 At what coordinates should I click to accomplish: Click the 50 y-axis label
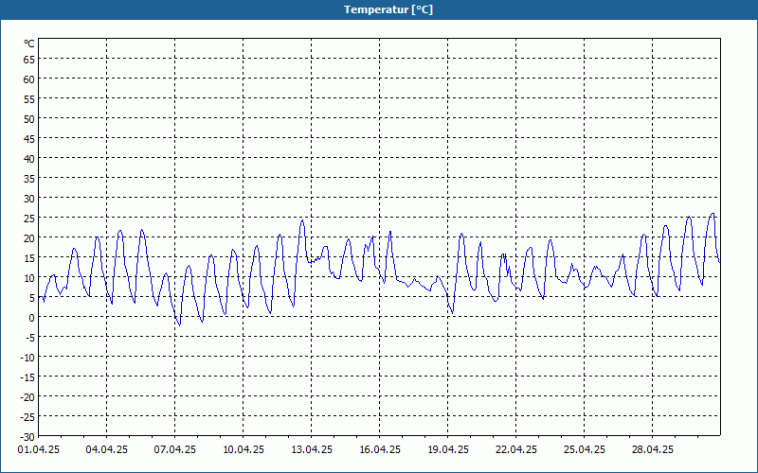(29, 119)
